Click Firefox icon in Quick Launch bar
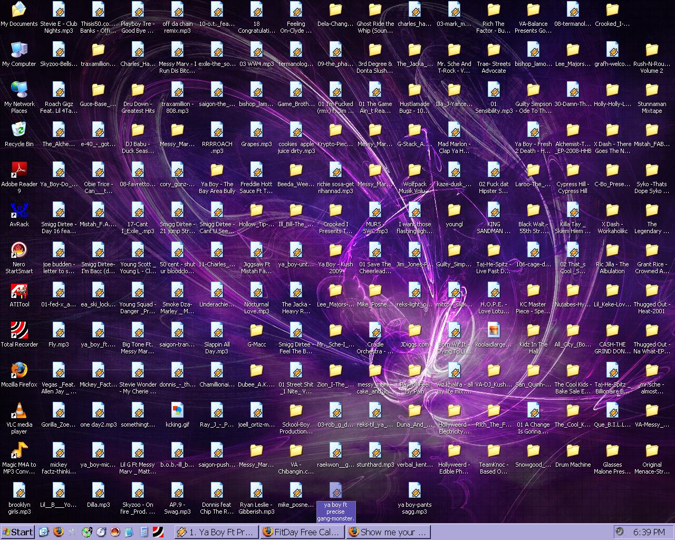Viewport: 675px width, 540px height. pos(58,532)
